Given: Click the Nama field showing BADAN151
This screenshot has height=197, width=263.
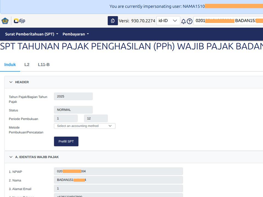Looking at the screenshot, I should tap(118, 180).
